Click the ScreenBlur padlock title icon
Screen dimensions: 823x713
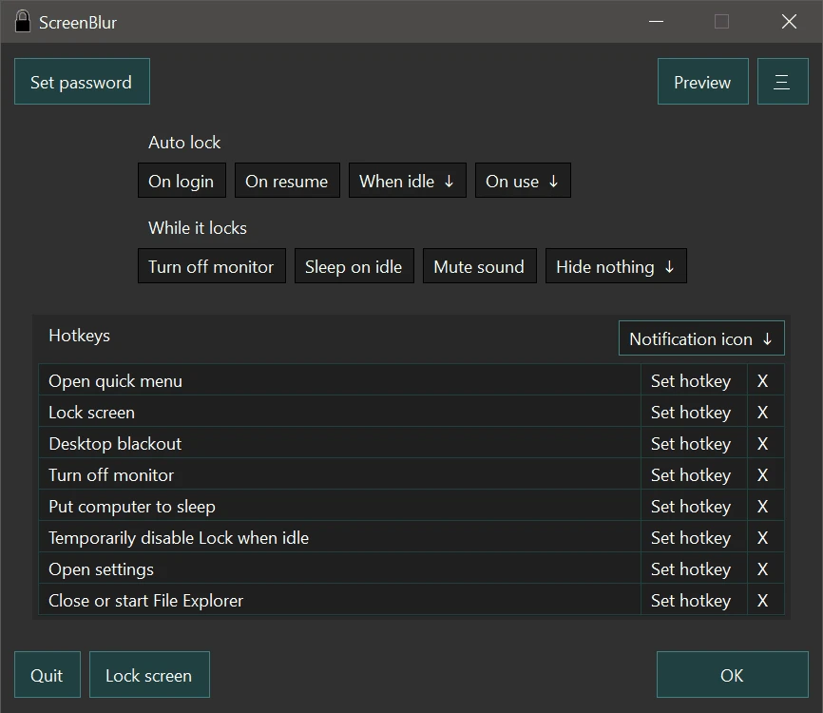23,22
